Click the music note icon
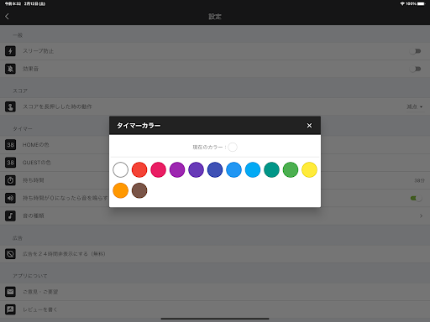This screenshot has height=322, width=430. click(10, 216)
